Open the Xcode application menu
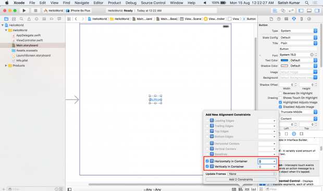Image resolution: width=323 pixels, height=191 pixels. click(x=19, y=3)
